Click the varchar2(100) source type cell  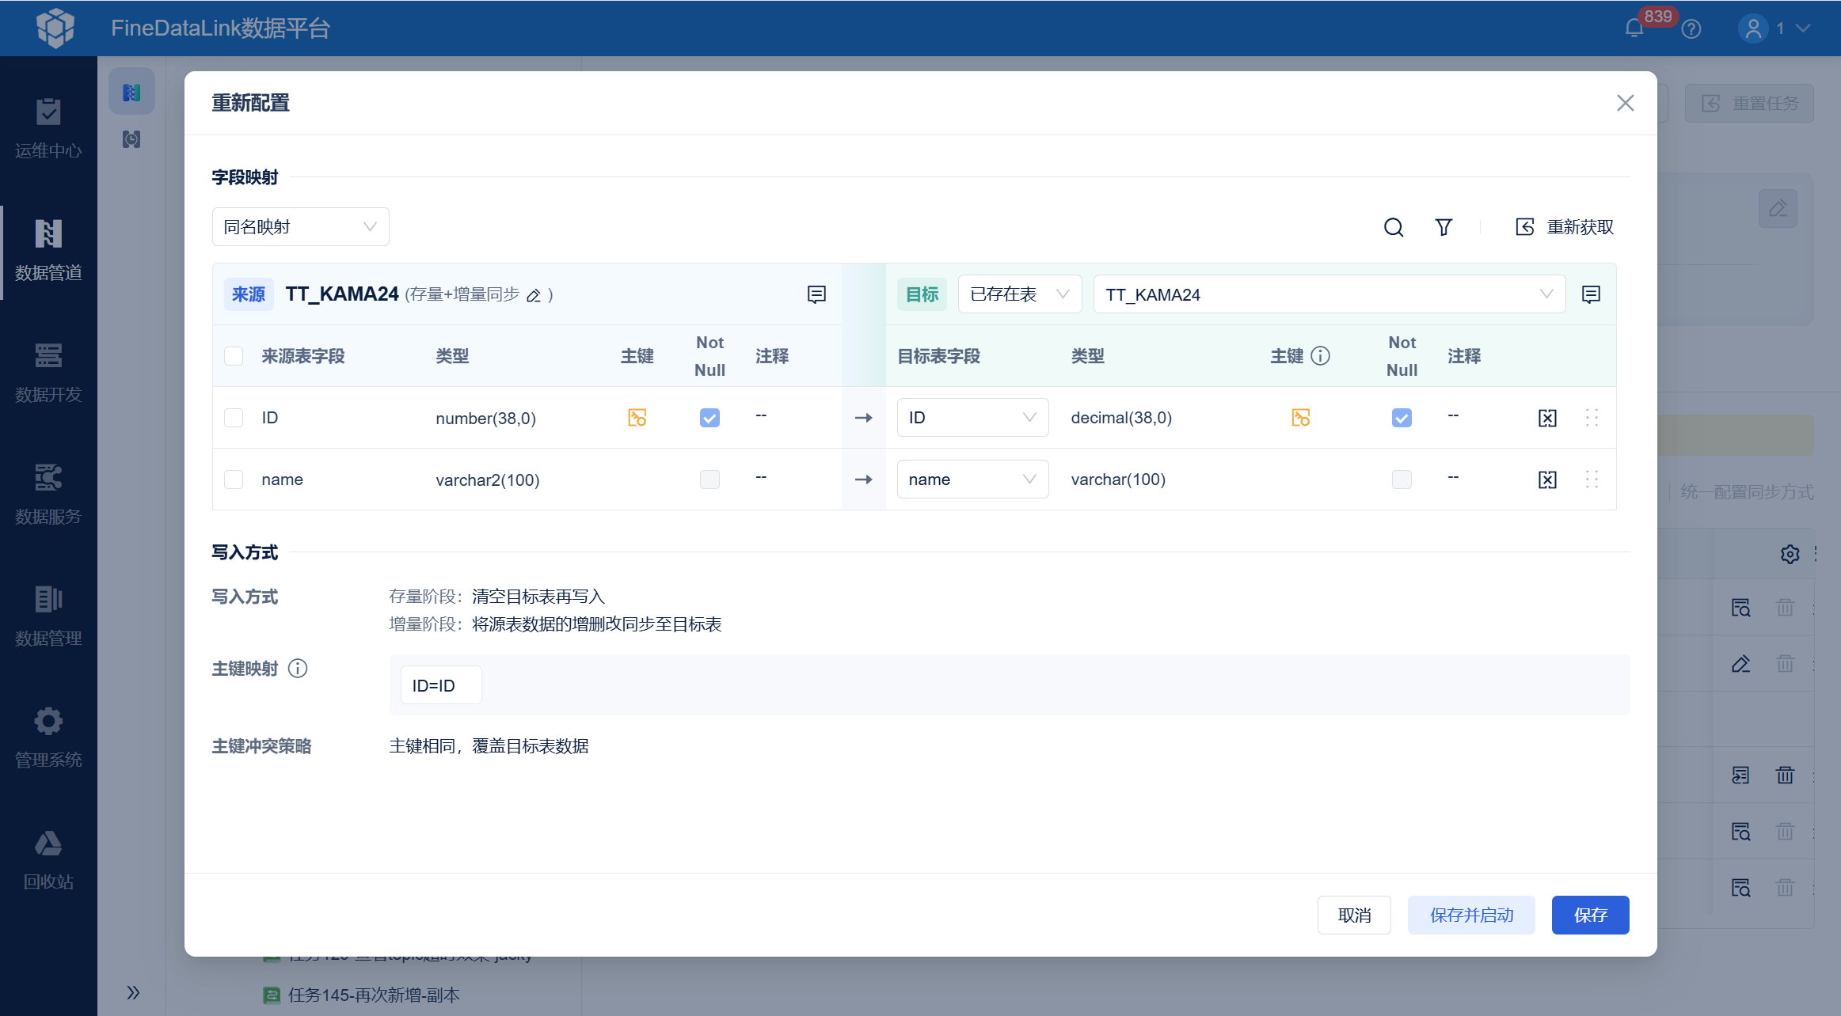click(488, 480)
